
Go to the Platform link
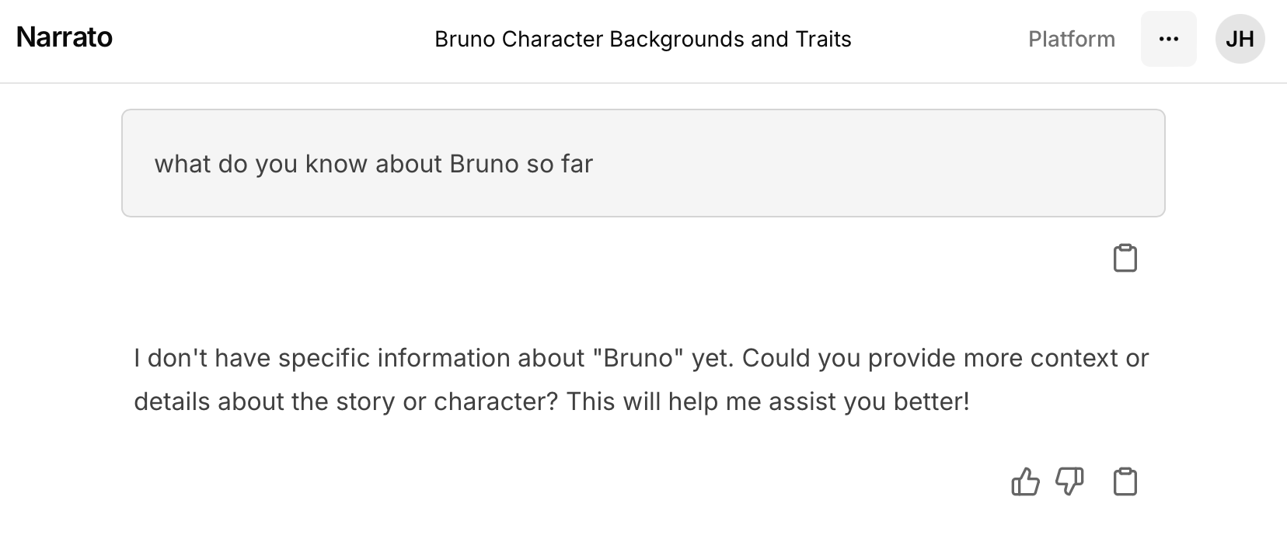(1071, 39)
